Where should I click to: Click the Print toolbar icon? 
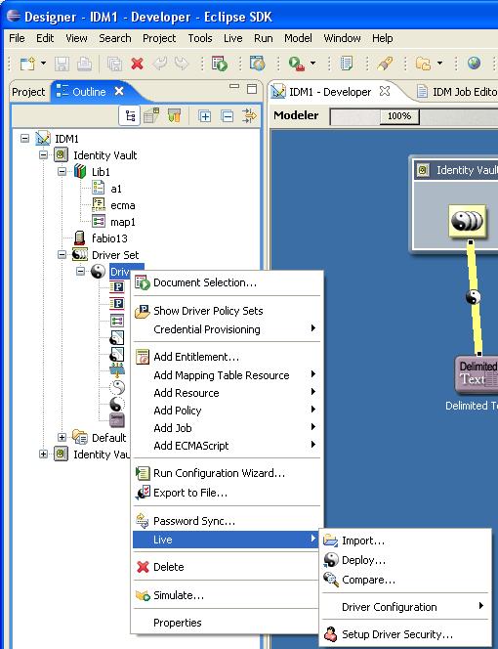point(84,64)
